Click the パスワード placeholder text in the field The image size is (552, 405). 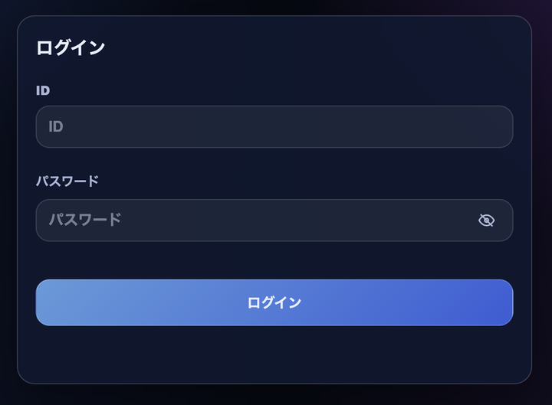tap(85, 220)
